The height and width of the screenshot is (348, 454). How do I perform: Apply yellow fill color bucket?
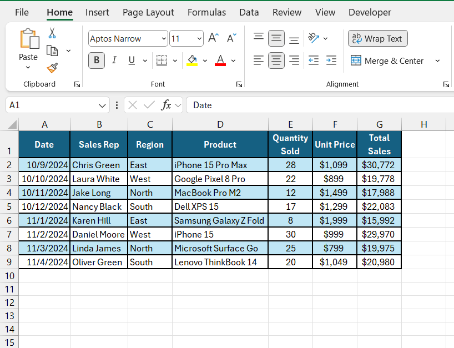(192, 60)
